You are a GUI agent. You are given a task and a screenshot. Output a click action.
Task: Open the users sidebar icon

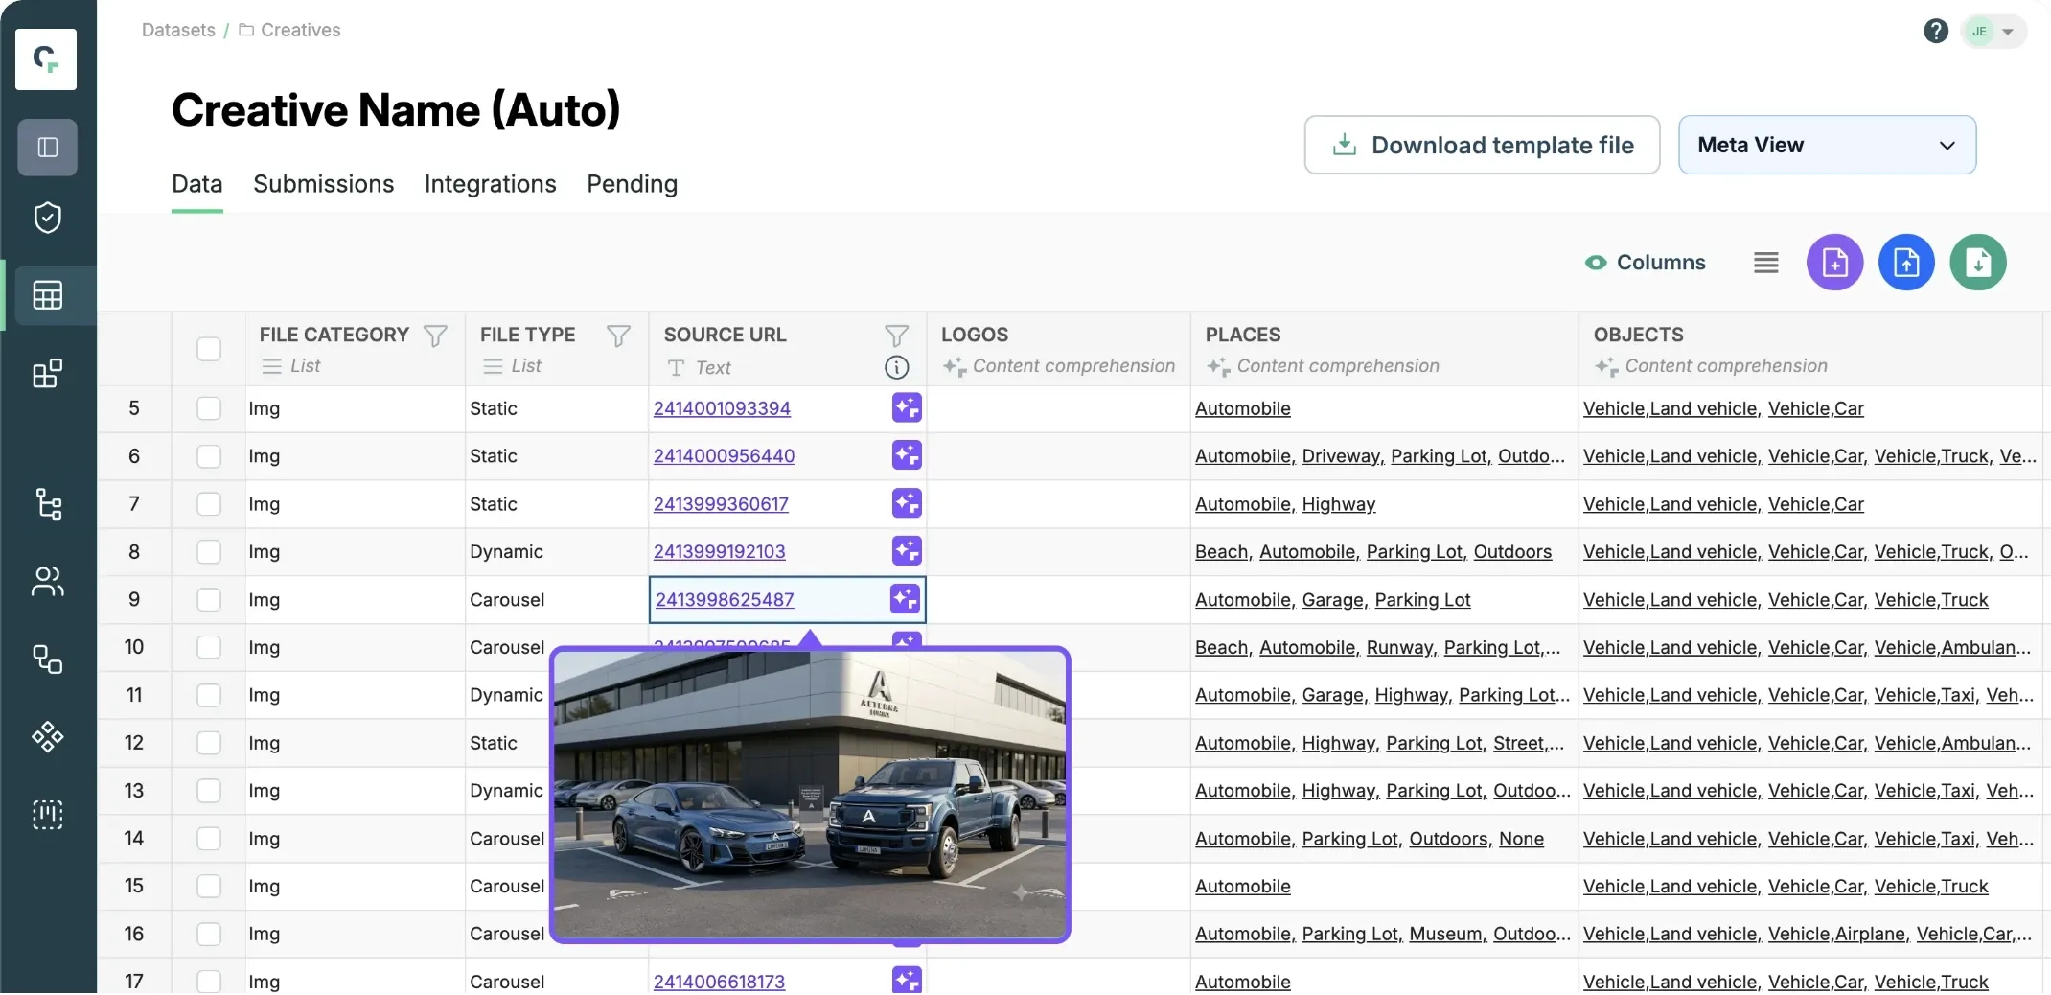pyautogui.click(x=47, y=581)
